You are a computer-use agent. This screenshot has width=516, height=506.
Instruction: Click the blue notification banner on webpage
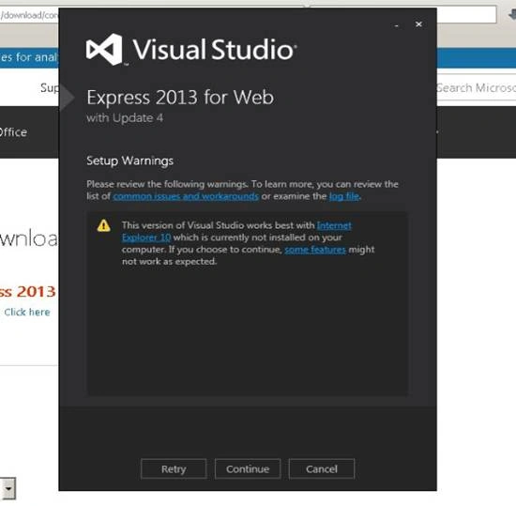[29, 57]
